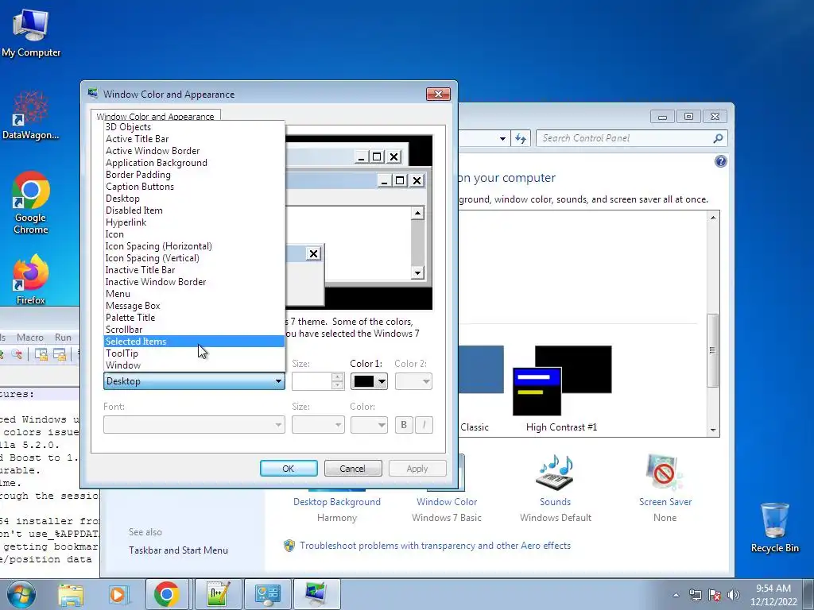
Task: Choose Inactive Window Border in the list
Action: pyautogui.click(x=194, y=282)
